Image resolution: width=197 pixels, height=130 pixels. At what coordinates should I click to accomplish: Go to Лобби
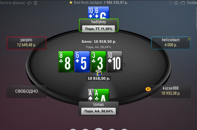[x=192, y=3]
